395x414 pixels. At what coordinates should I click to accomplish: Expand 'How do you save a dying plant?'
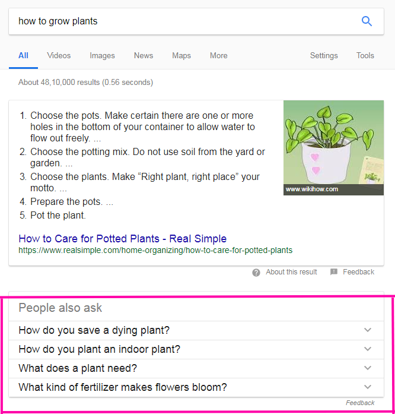click(x=196, y=330)
